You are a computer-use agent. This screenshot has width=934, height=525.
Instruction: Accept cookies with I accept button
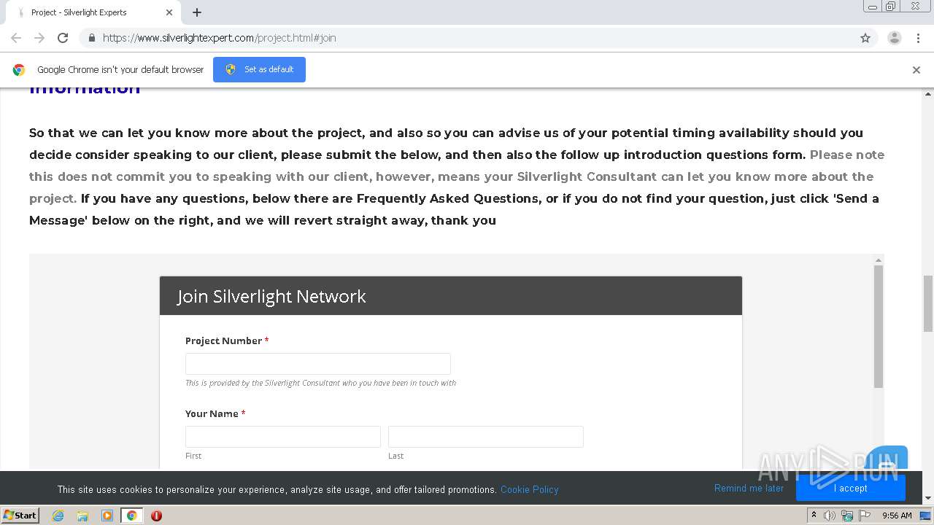pyautogui.click(x=851, y=488)
